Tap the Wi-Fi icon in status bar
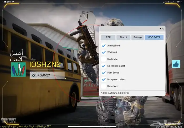Viewport: 184px width, 128px height. (13, 2)
